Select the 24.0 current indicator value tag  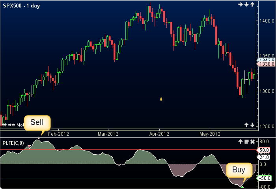click(263, 157)
